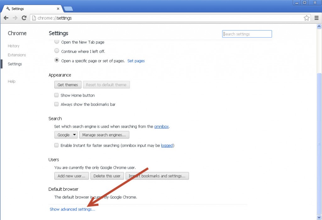Screen dimensions: 322x220
Task: Open a new tab with the new-tab button
Action: click(68, 9)
